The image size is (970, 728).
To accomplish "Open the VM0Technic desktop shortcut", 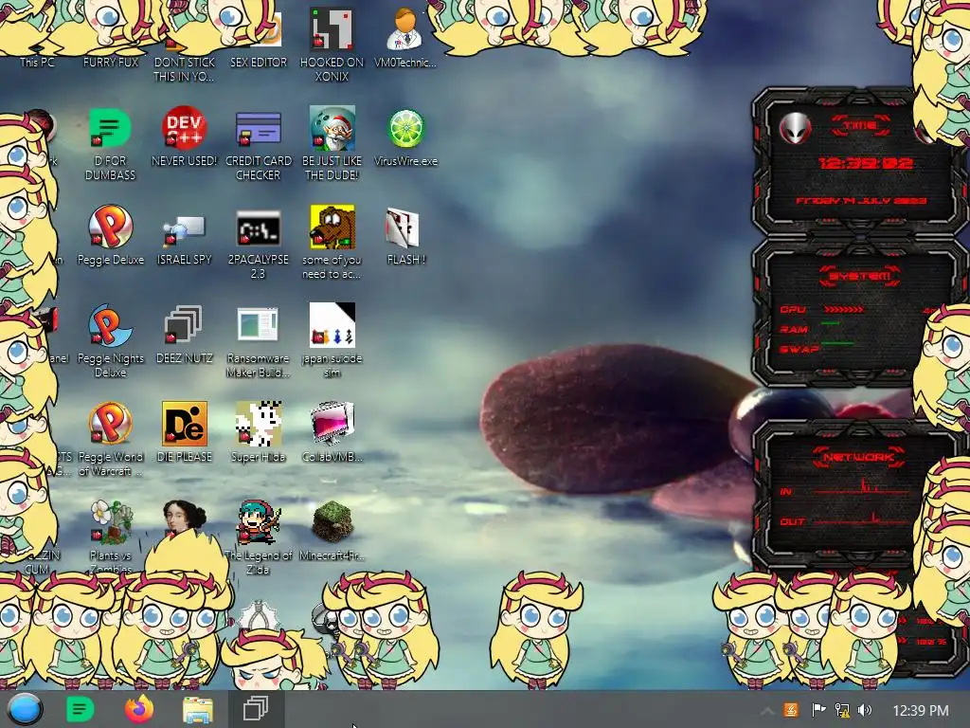I will tap(405, 29).
